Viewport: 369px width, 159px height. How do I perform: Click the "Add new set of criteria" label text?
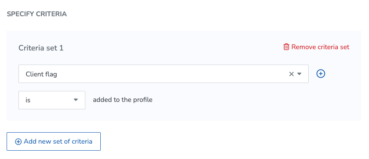58,141
